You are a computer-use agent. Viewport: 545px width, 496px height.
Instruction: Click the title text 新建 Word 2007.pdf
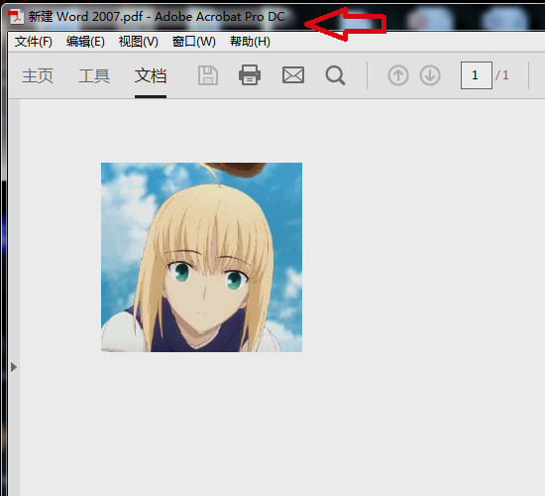[85, 16]
